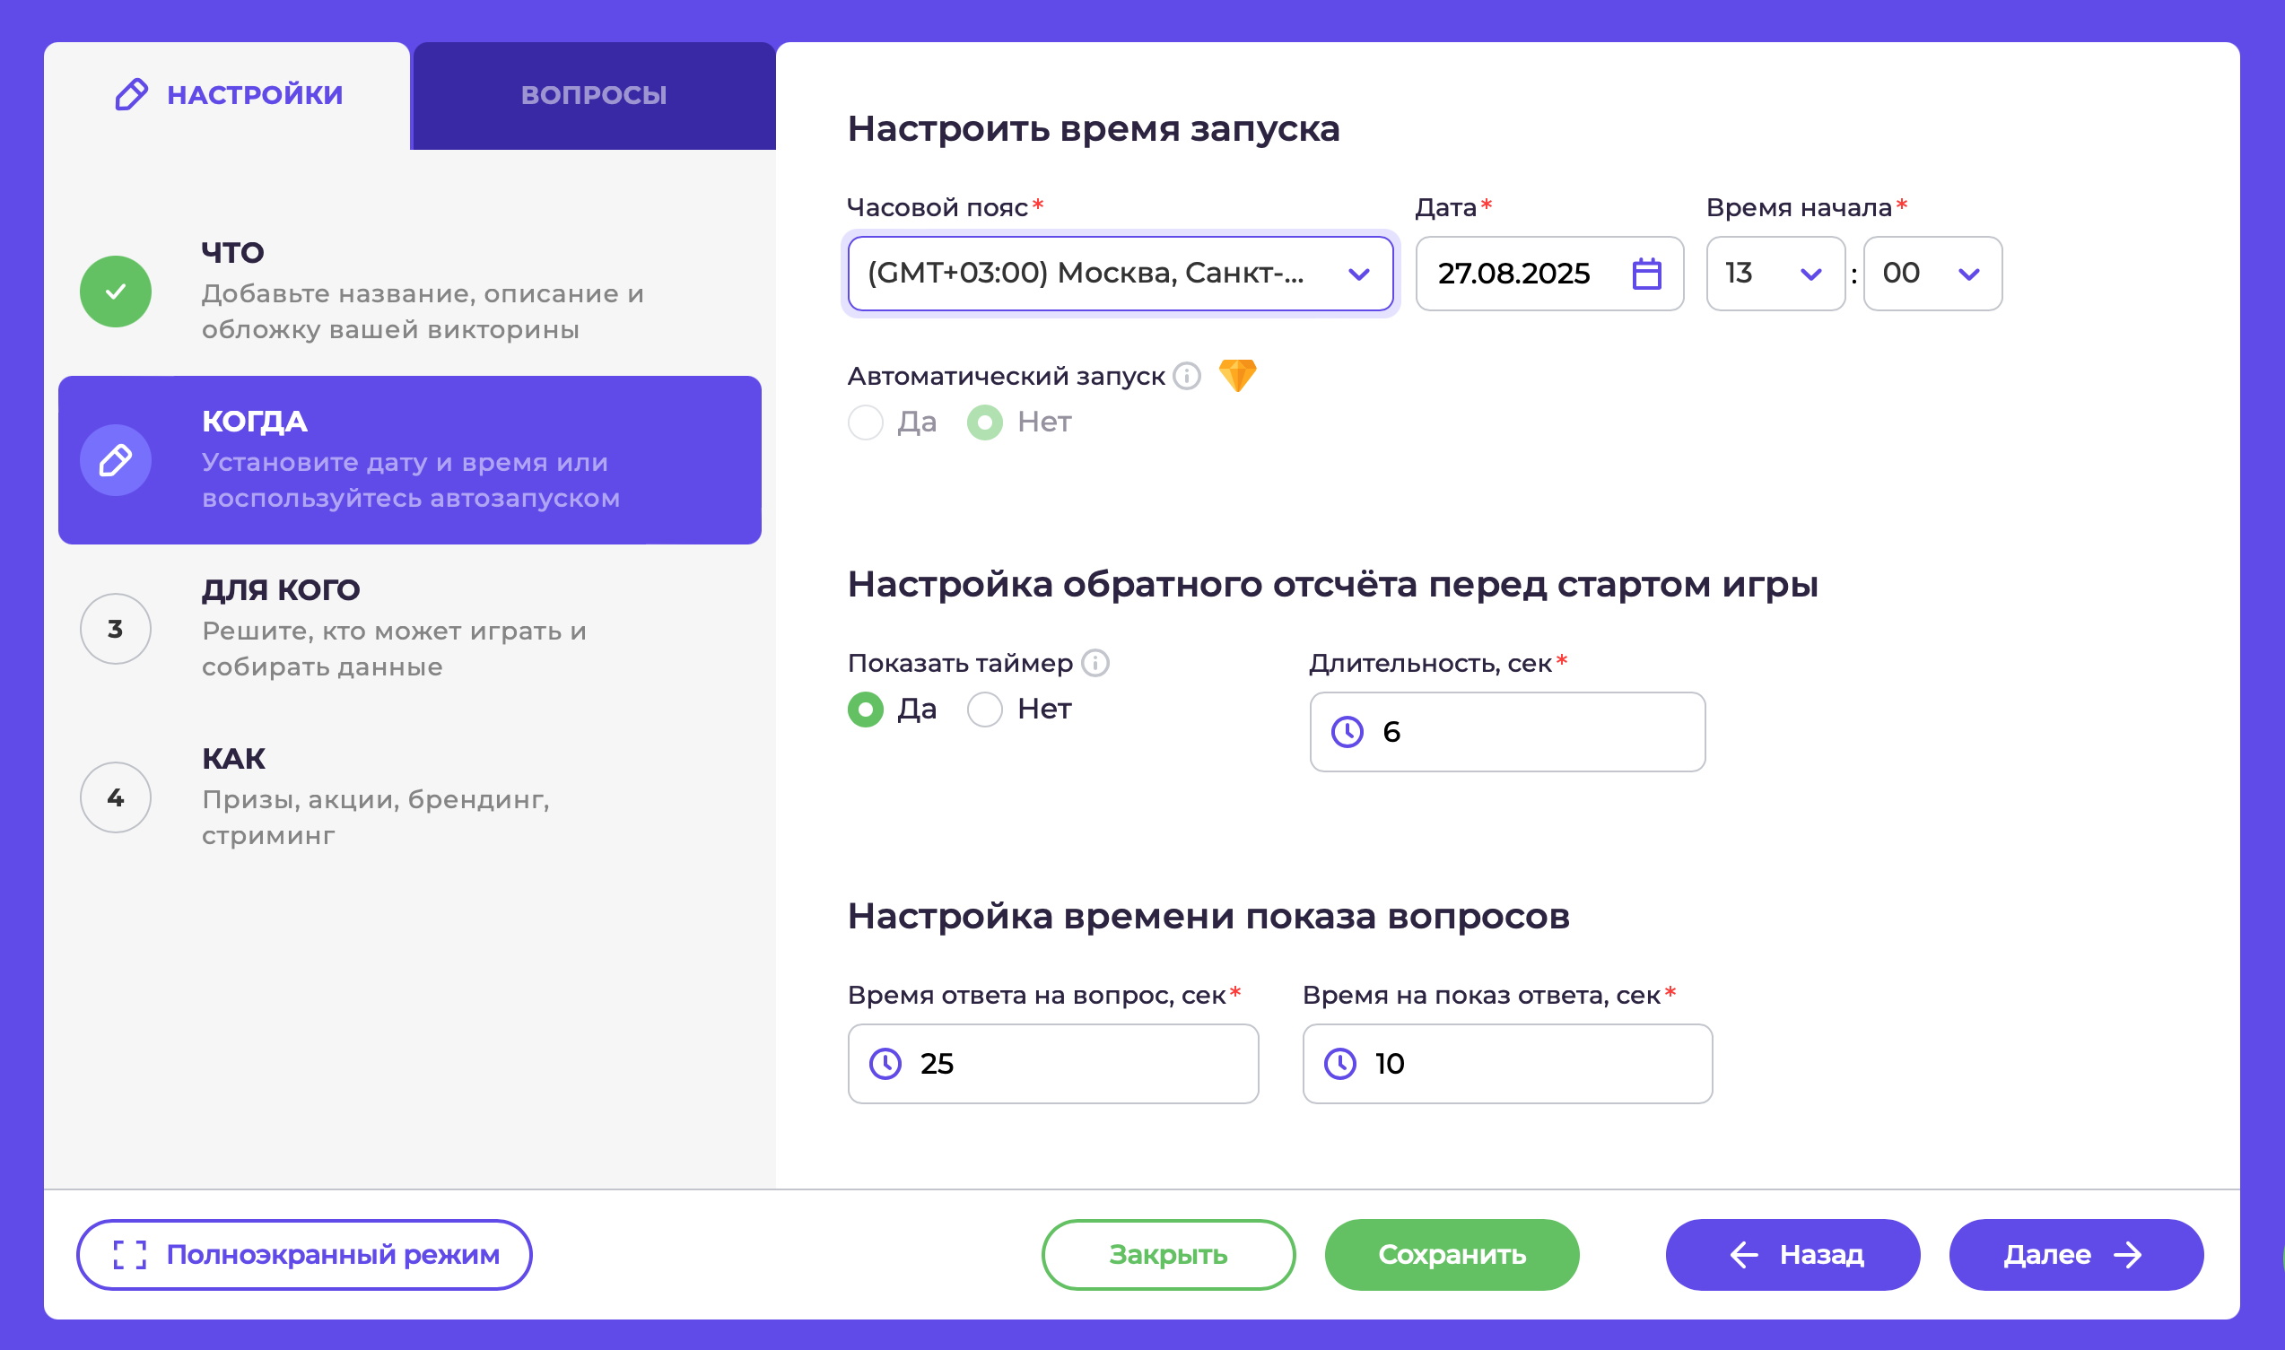Screen dimensions: 2285x1350
Task: Click the Полноэкранный режим button
Action: [x=305, y=1255]
